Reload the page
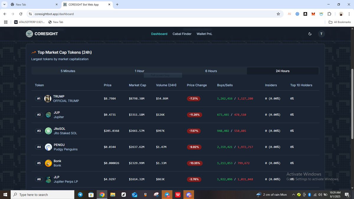 pos(21,14)
